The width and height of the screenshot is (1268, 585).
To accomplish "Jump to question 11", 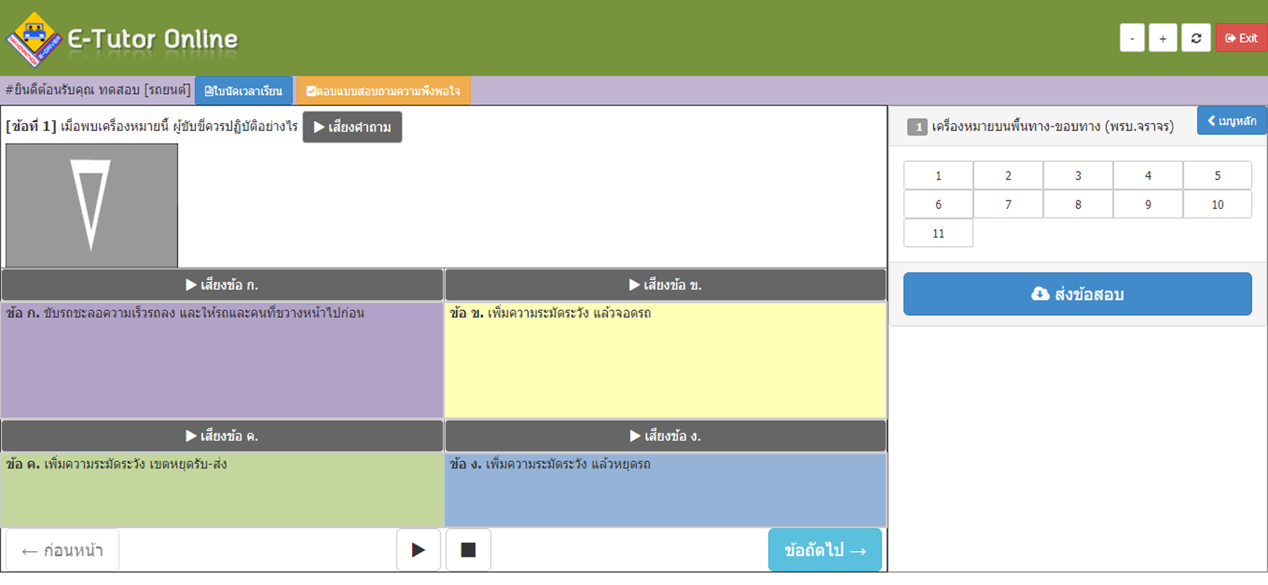I will tap(938, 234).
